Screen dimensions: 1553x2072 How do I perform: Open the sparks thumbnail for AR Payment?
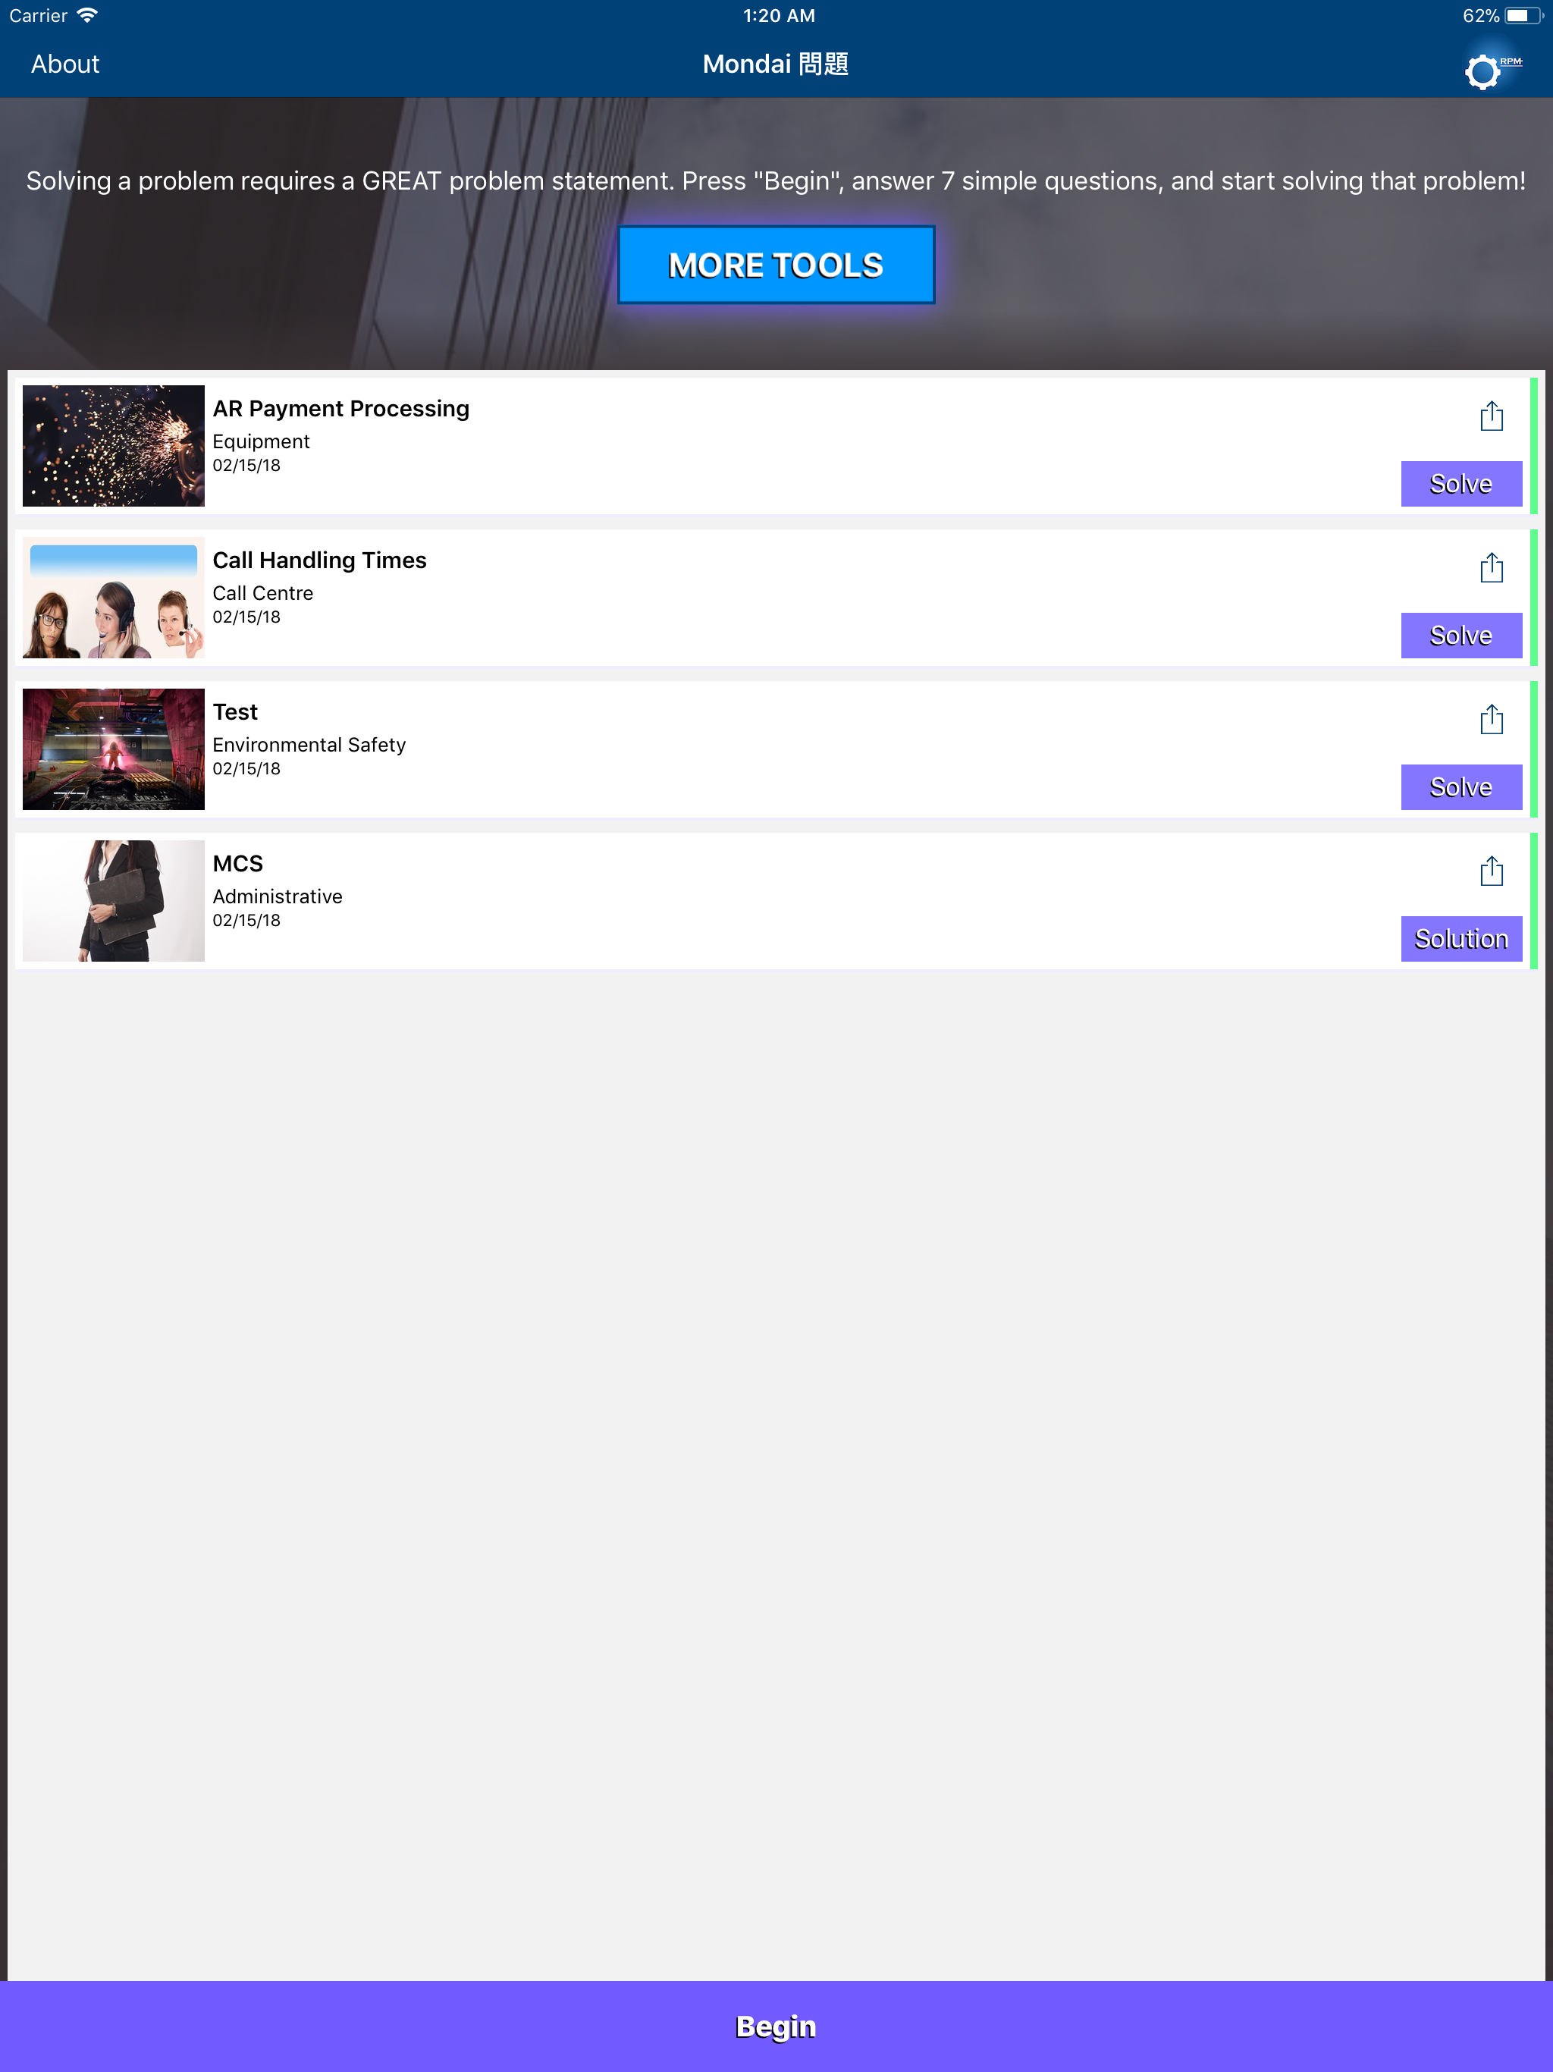point(113,446)
